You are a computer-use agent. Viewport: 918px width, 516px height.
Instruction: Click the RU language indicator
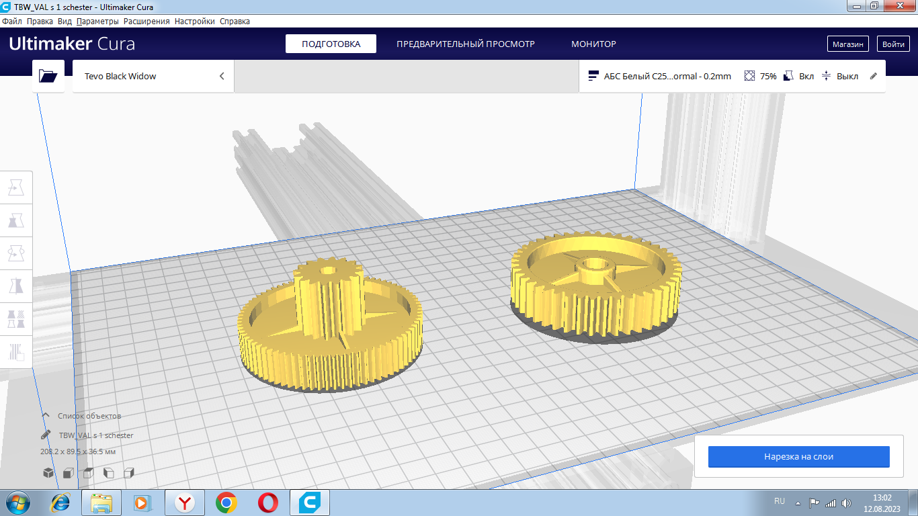780,501
